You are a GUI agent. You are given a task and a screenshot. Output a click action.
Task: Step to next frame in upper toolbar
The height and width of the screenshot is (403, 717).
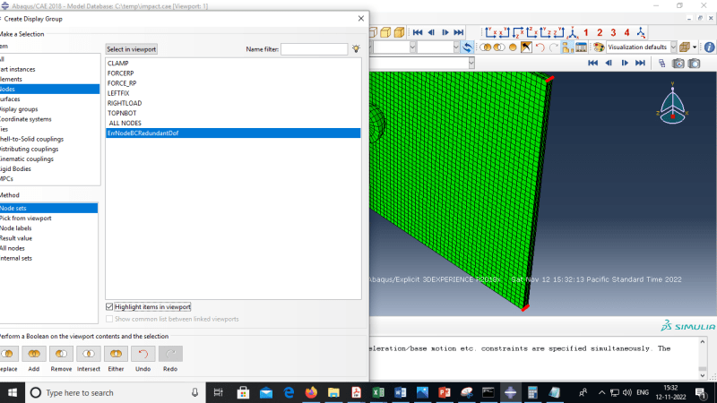pyautogui.click(x=445, y=32)
